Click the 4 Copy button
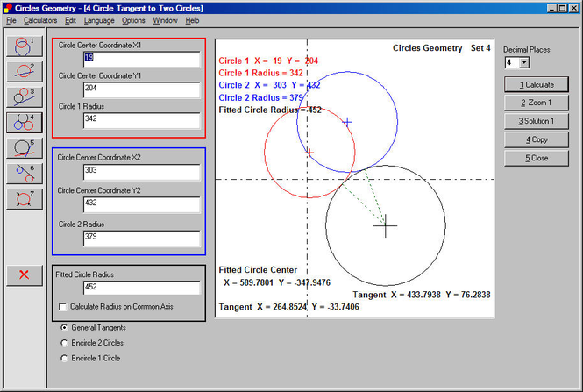Image resolution: width=583 pixels, height=392 pixels. [537, 139]
